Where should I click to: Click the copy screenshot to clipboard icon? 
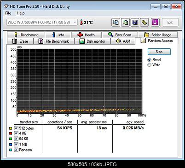coord(125,23)
